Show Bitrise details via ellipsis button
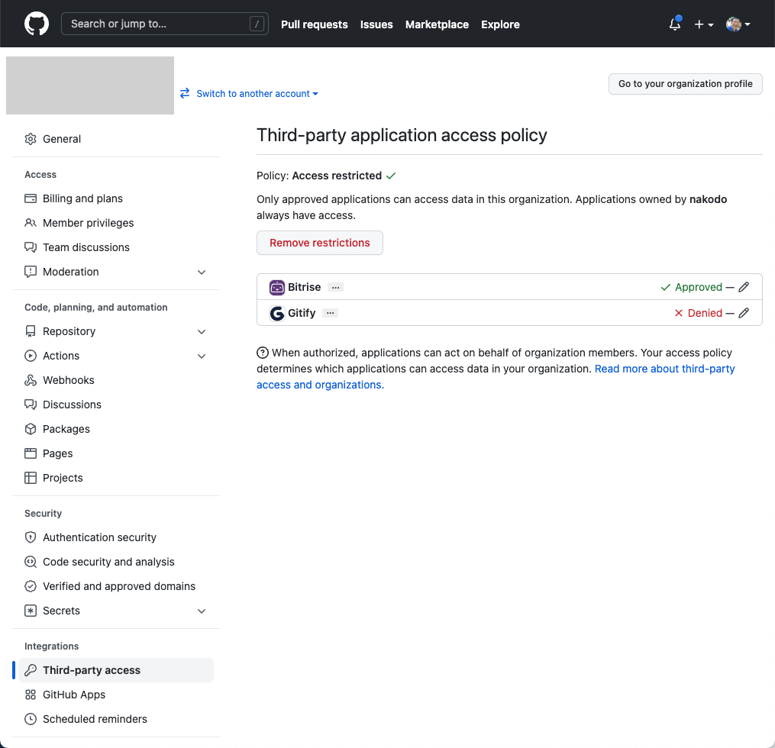775x748 pixels. (x=336, y=287)
